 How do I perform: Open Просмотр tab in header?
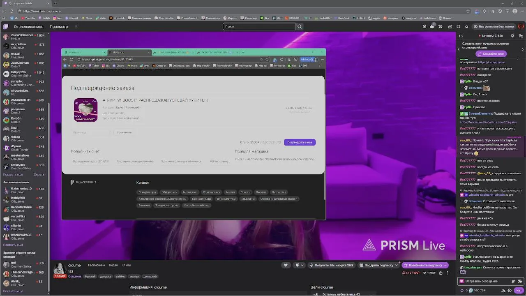coord(59,27)
